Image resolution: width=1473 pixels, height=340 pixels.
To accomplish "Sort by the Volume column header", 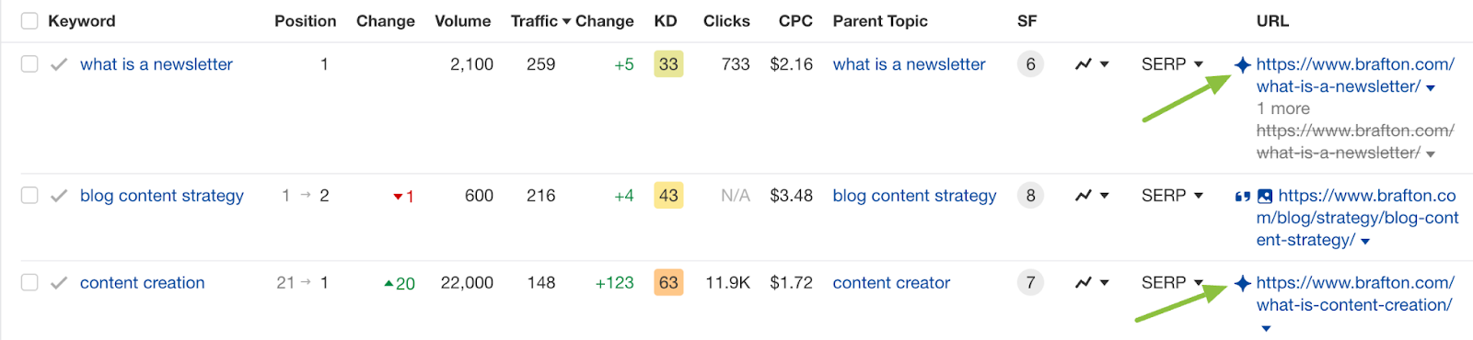I will [x=462, y=21].
